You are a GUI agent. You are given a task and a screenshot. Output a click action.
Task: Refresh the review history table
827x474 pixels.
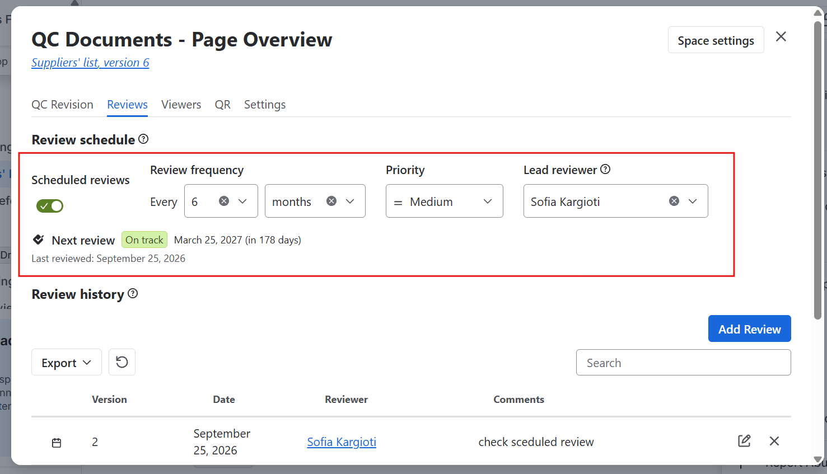(x=122, y=362)
